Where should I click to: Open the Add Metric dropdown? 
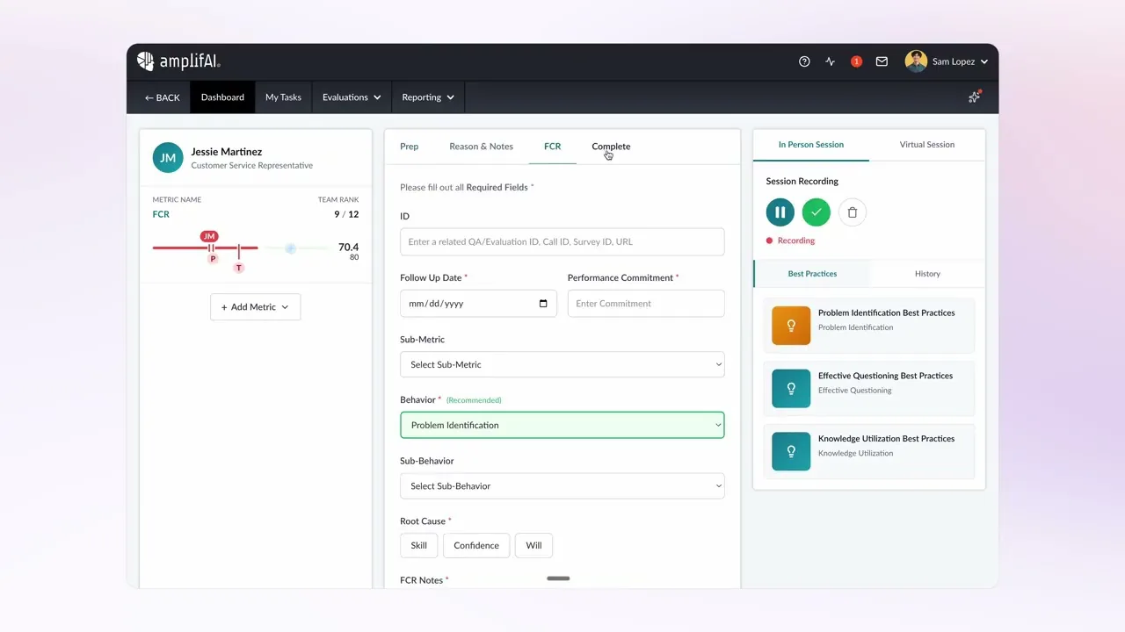coord(256,307)
